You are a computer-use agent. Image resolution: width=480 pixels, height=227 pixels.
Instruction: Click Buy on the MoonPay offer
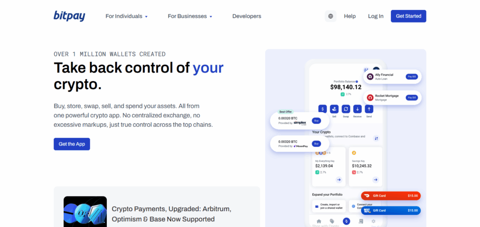[316, 144]
